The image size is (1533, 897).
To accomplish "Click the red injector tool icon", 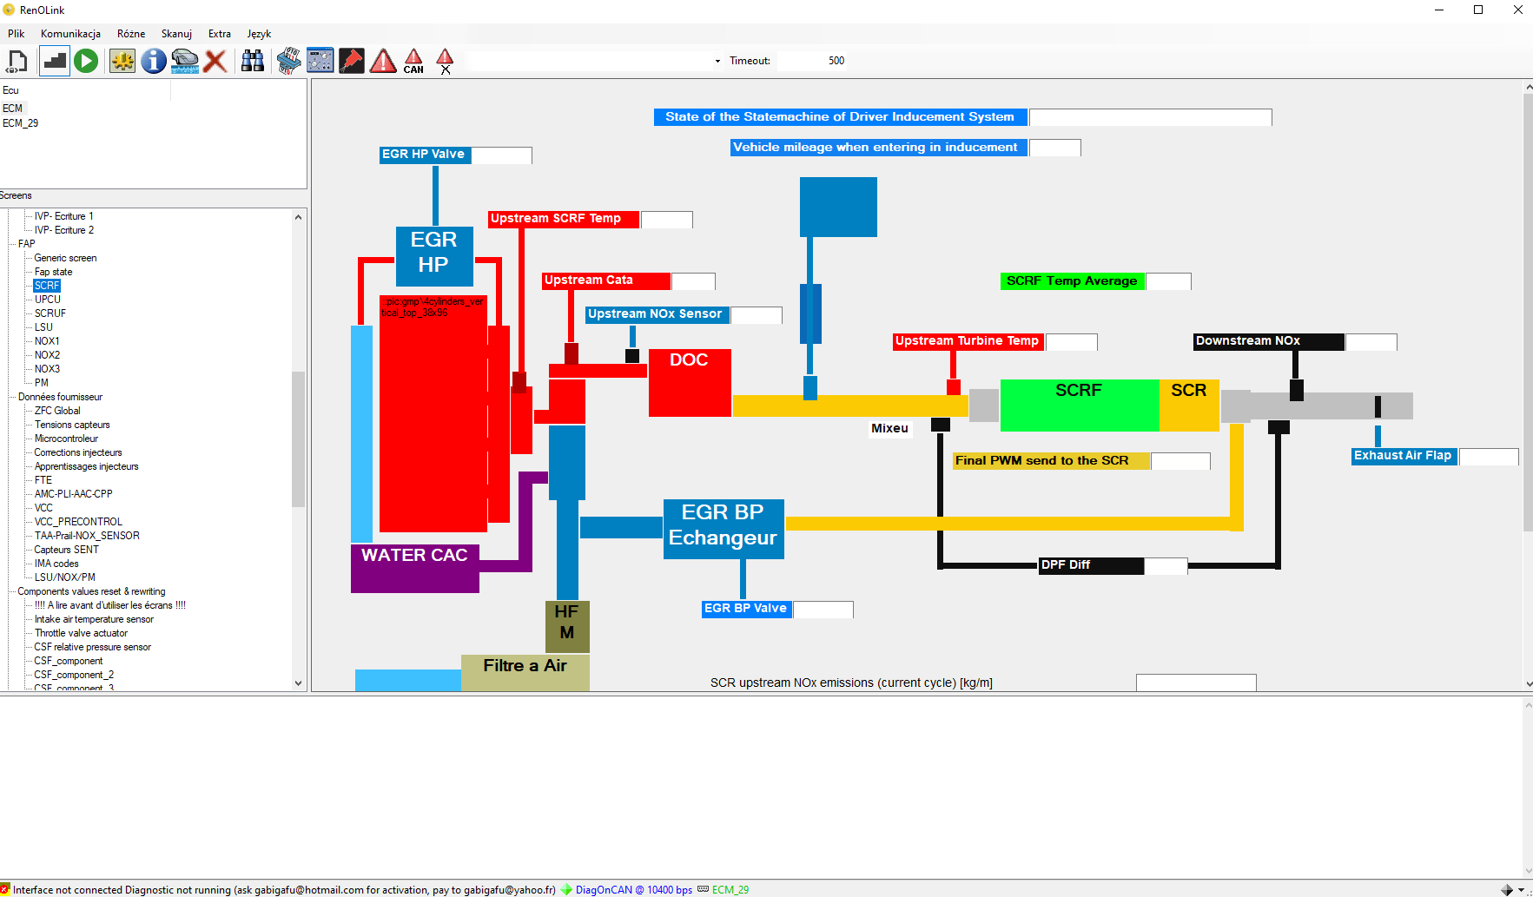I will point(352,61).
